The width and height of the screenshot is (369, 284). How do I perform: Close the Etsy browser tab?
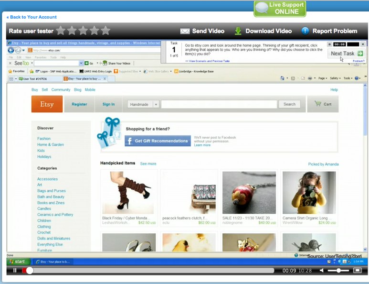click(105, 79)
